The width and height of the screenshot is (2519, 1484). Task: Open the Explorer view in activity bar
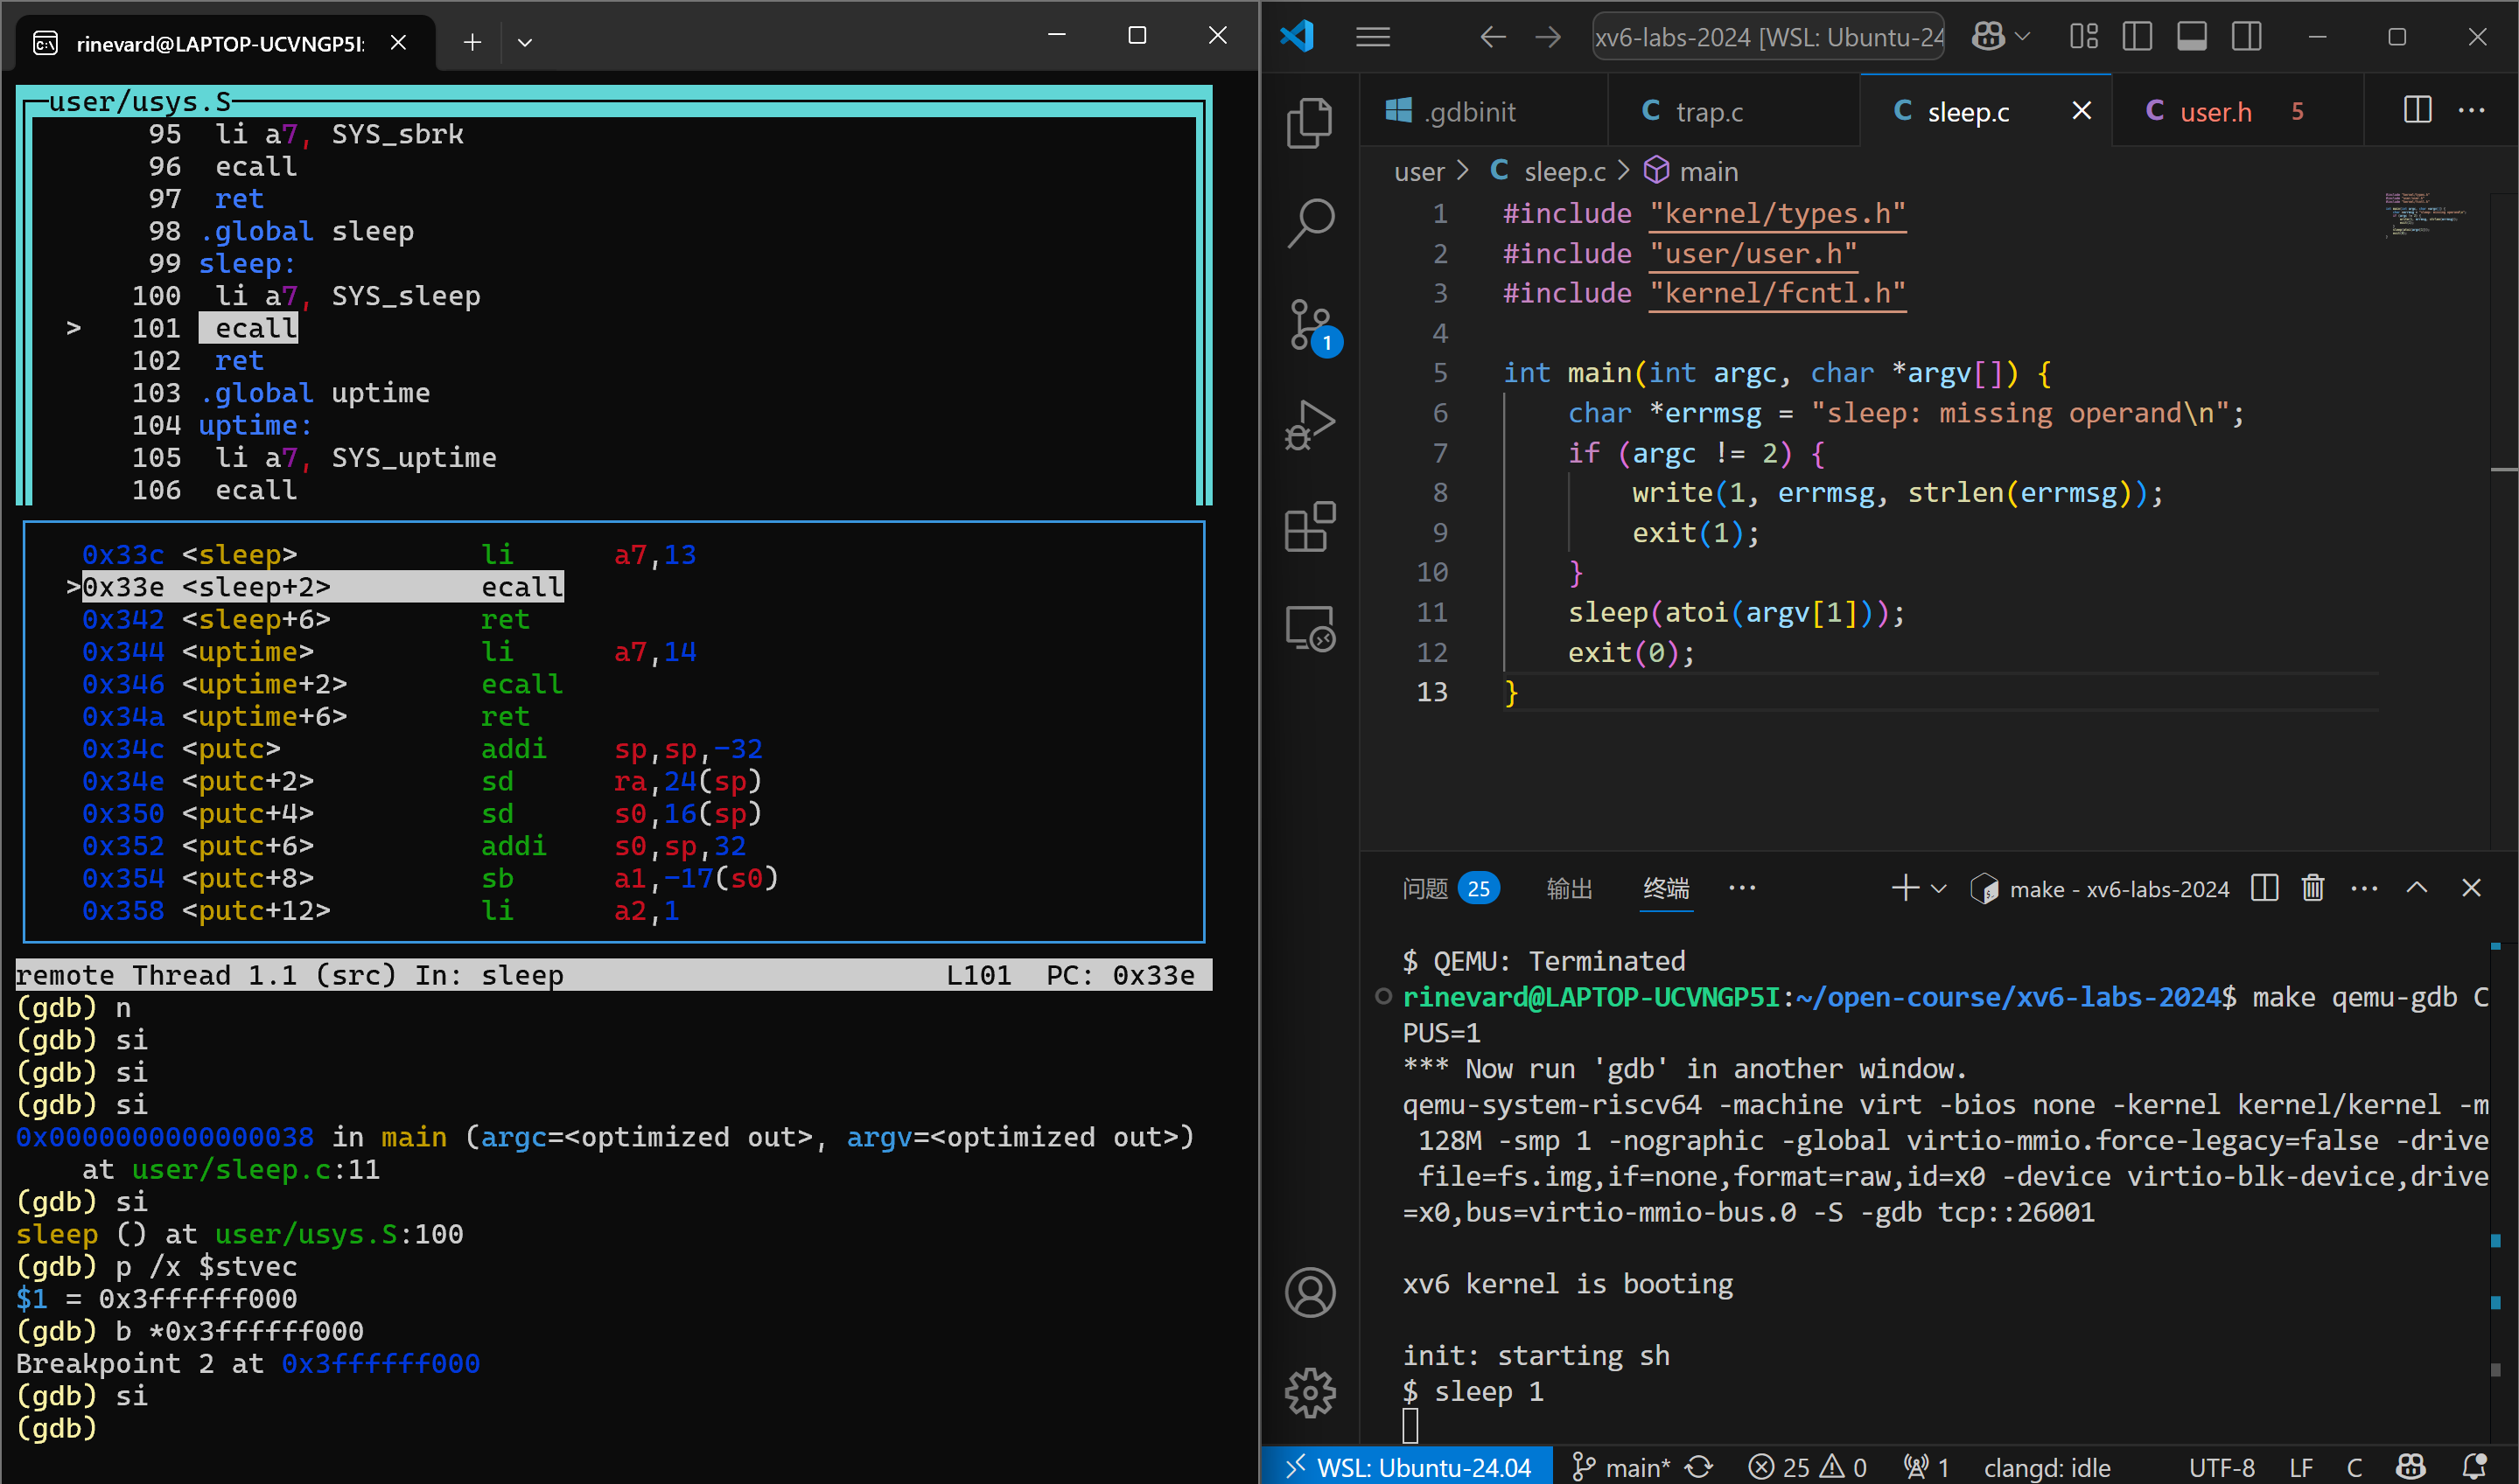point(1309,124)
